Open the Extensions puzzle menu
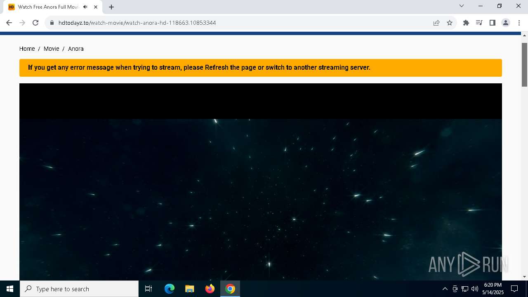The height and width of the screenshot is (297, 528). [466, 23]
